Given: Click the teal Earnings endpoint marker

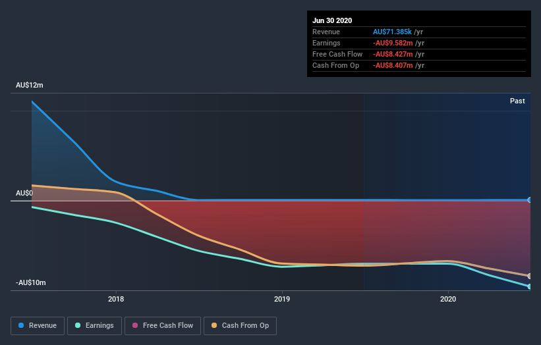Looking at the screenshot, I should (x=530, y=286).
